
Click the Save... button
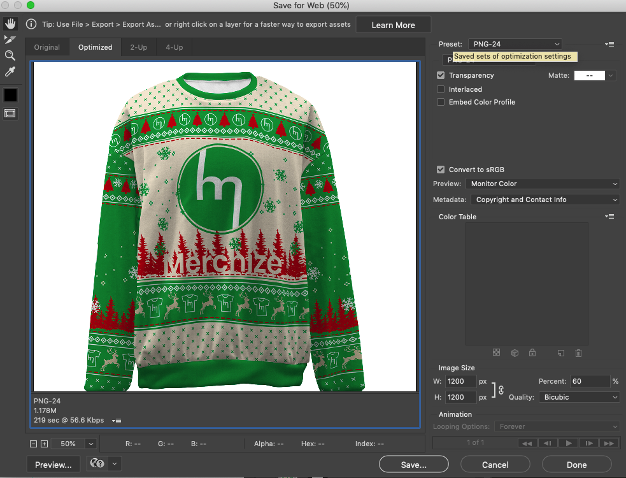pos(413,465)
